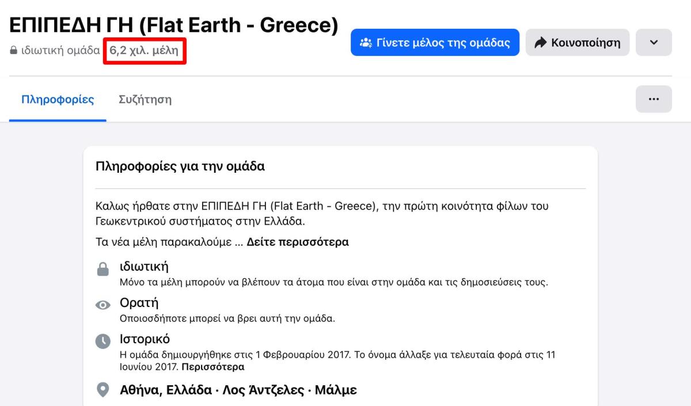Click the Ορατή visibility heading
Viewport: 691px width, 406px height.
pos(139,303)
